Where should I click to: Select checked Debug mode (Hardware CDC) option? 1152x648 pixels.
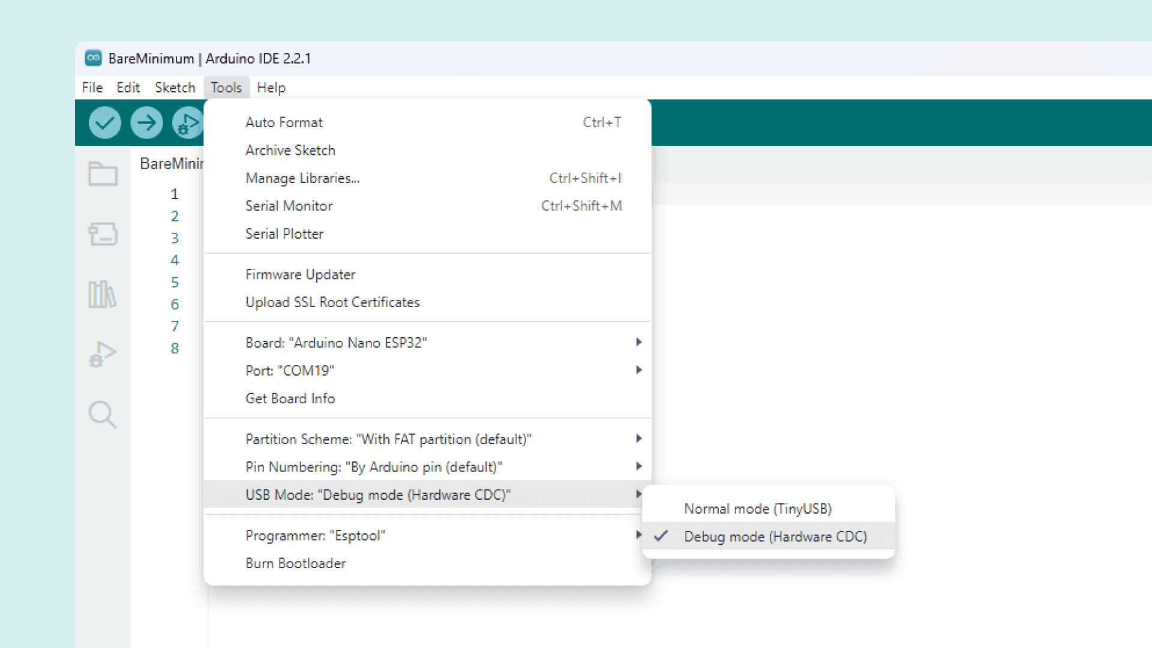point(775,537)
